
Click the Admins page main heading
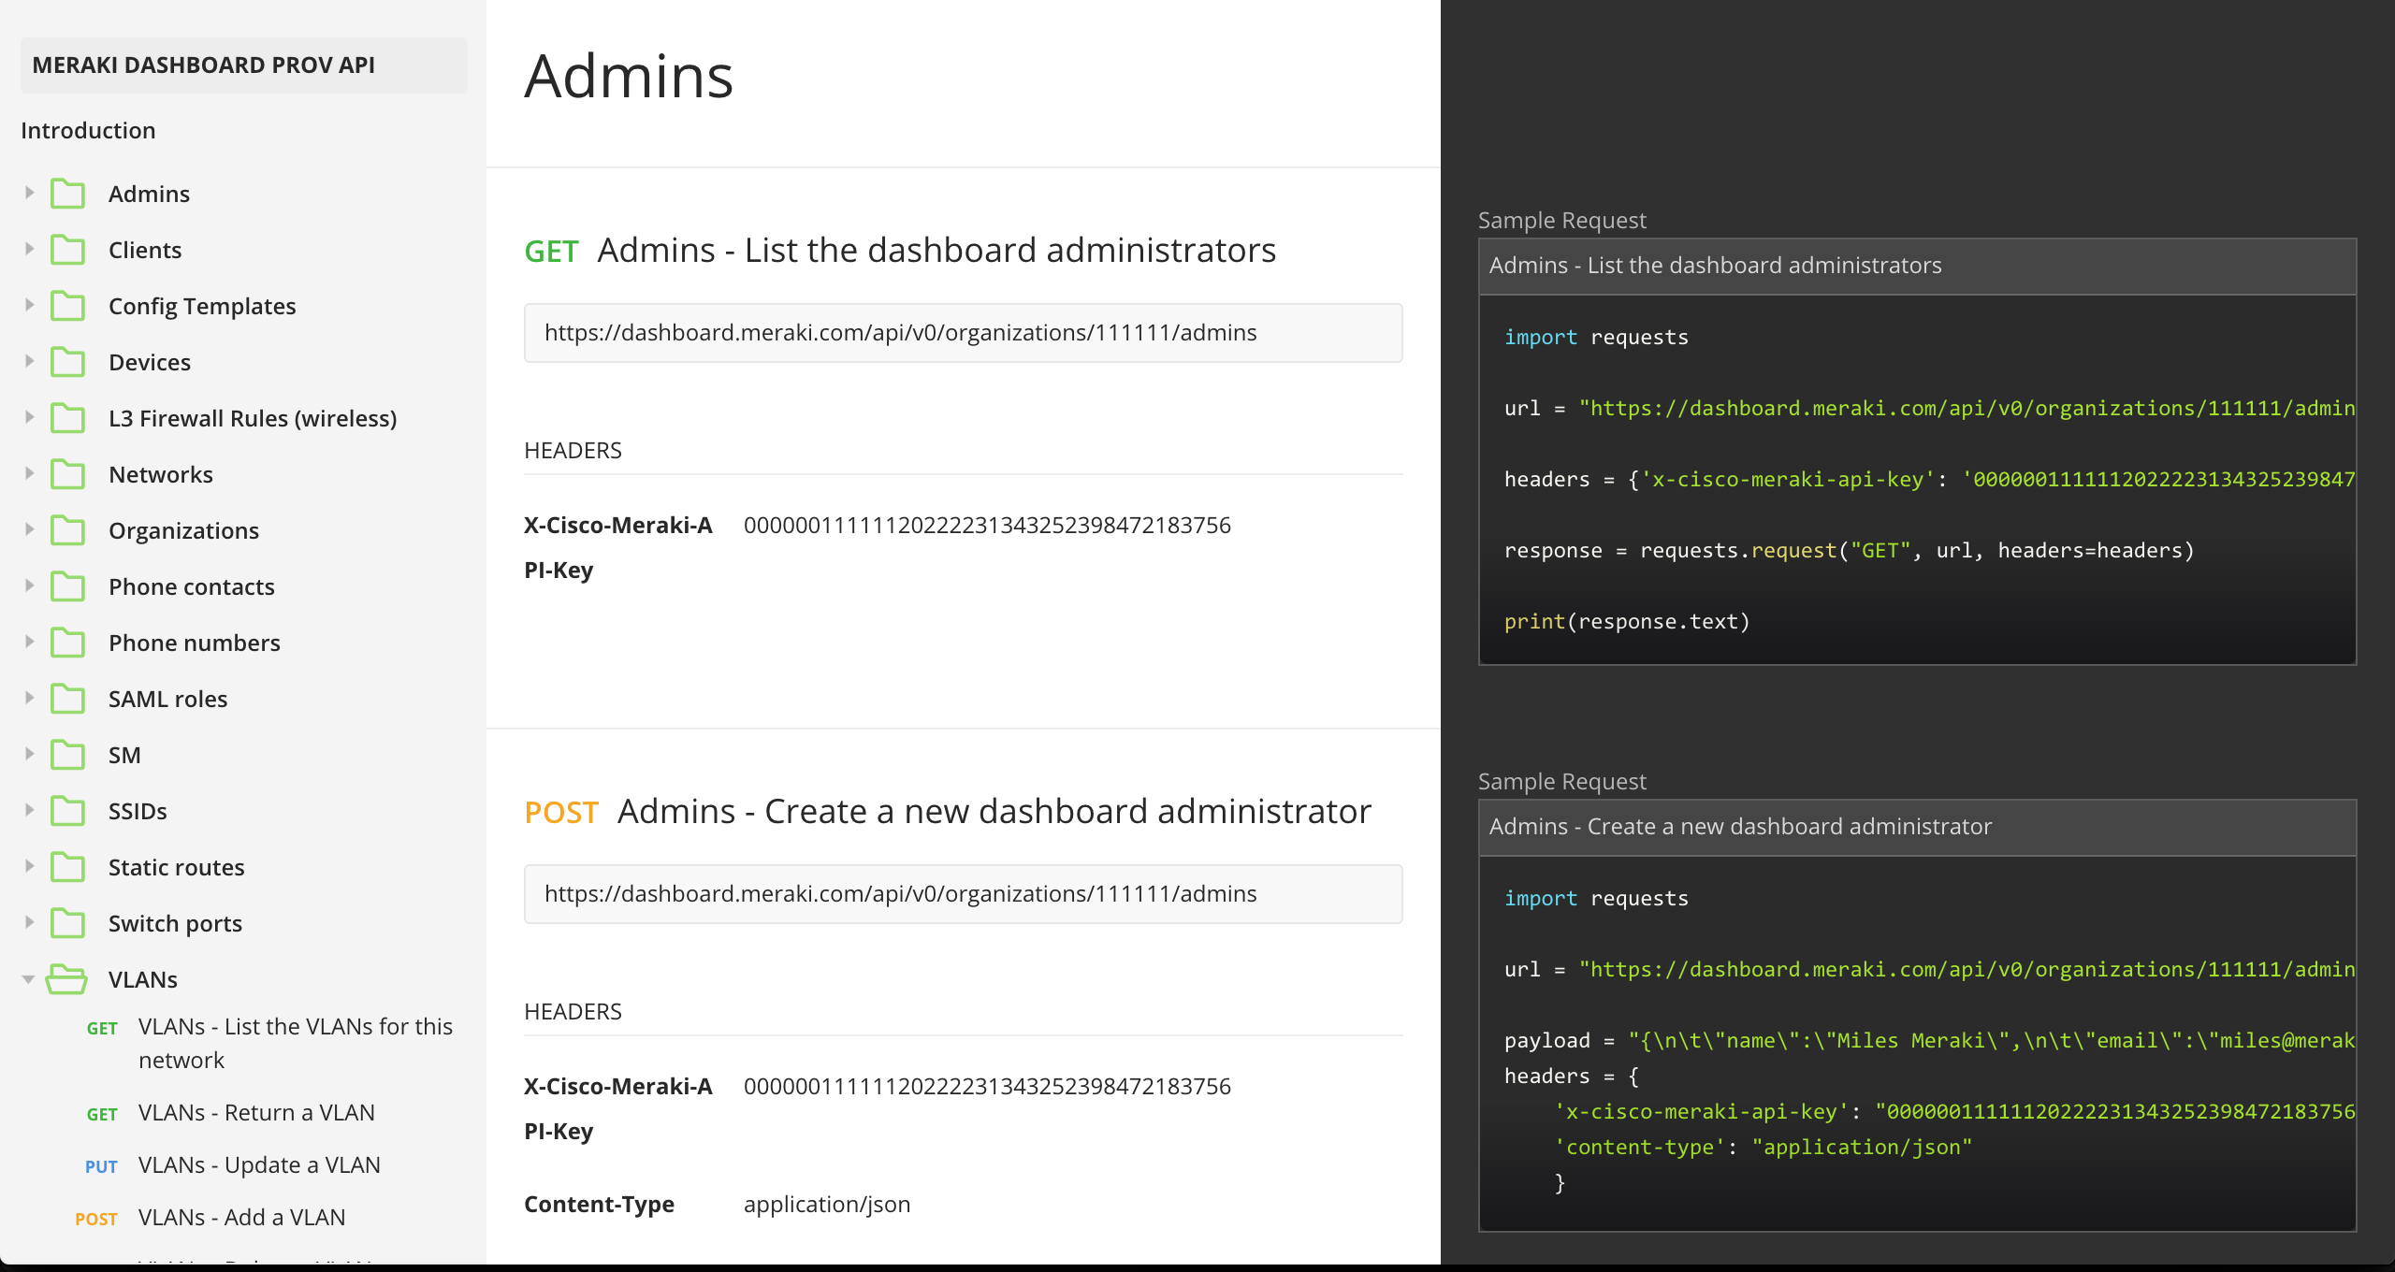629,75
